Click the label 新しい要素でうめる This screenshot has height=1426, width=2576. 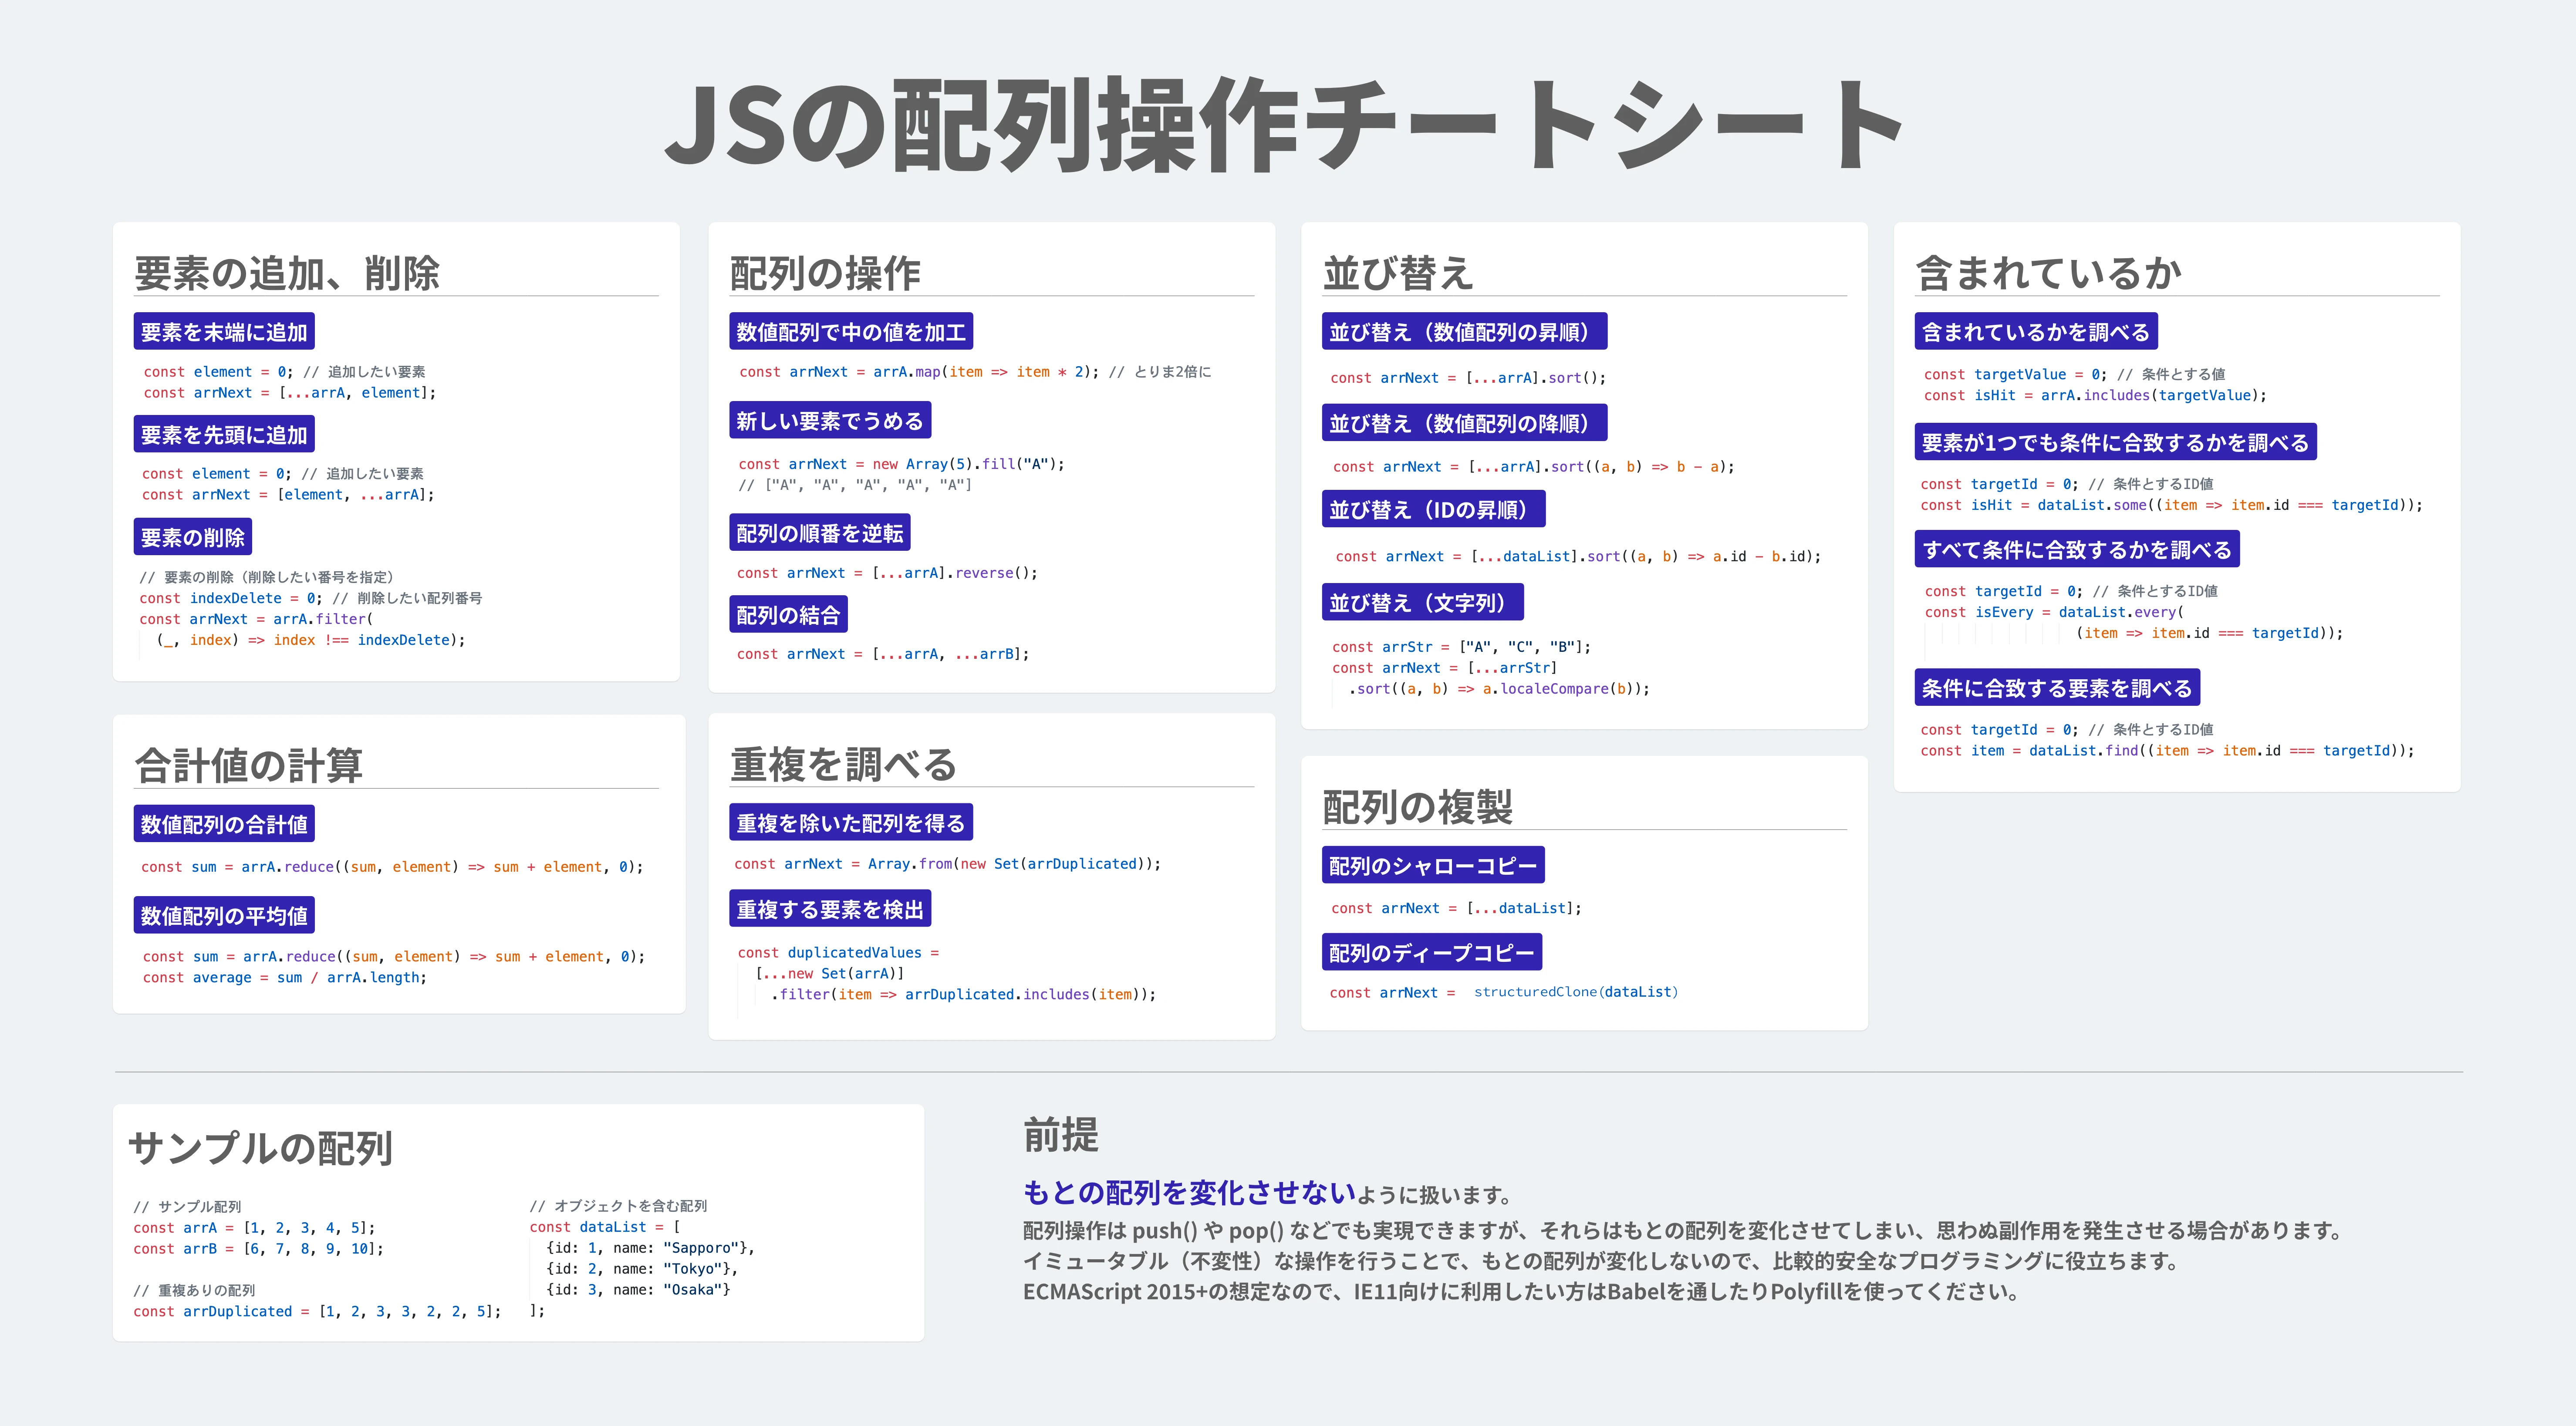(x=830, y=421)
